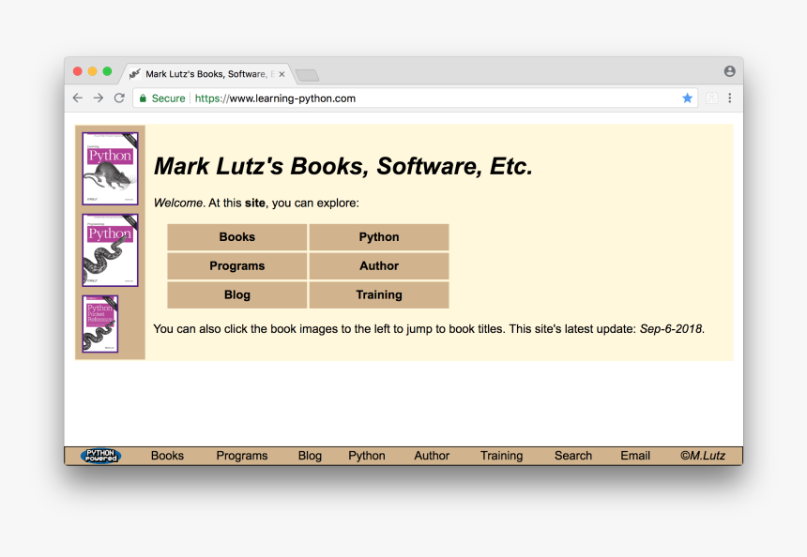The height and width of the screenshot is (557, 807).
Task: Click the blue bookmark star
Action: pyautogui.click(x=687, y=98)
